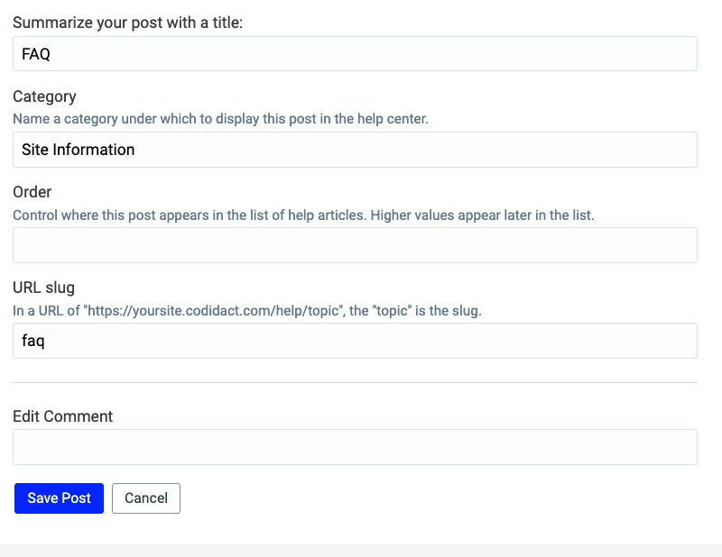Screen dimensions: 722x557
Task: Click the empty Edit Comment field
Action: click(355, 447)
